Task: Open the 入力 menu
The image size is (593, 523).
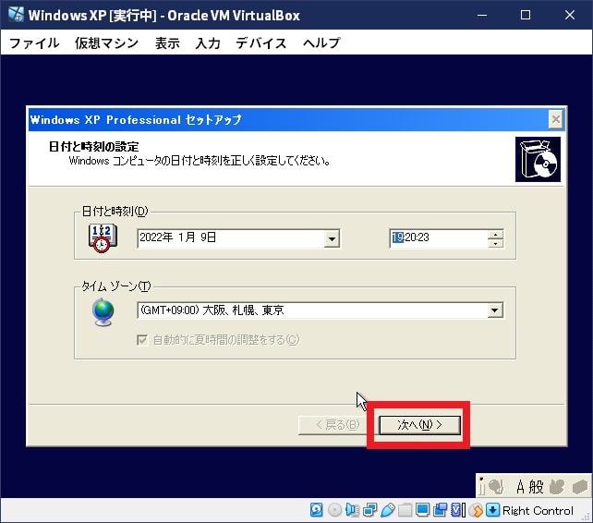Action: click(208, 43)
